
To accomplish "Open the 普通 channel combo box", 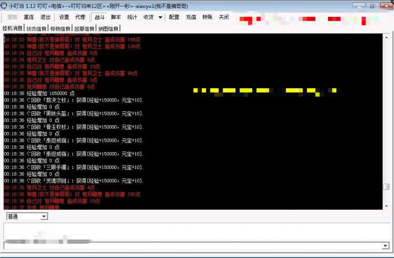I will pyautogui.click(x=27, y=216).
